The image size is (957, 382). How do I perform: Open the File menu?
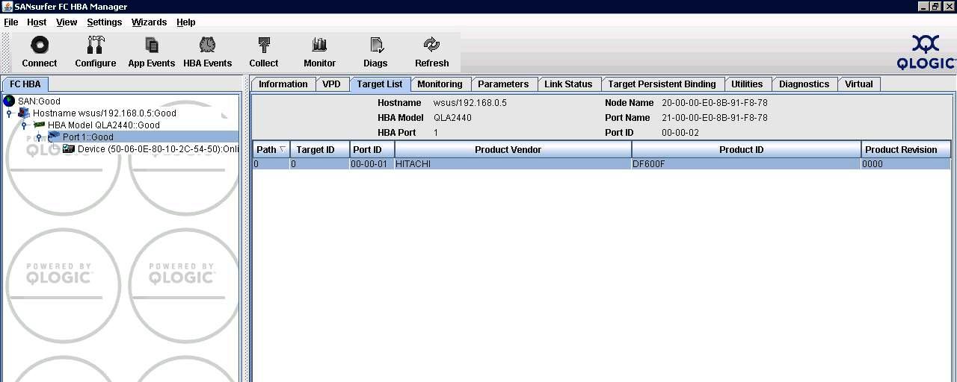(10, 22)
